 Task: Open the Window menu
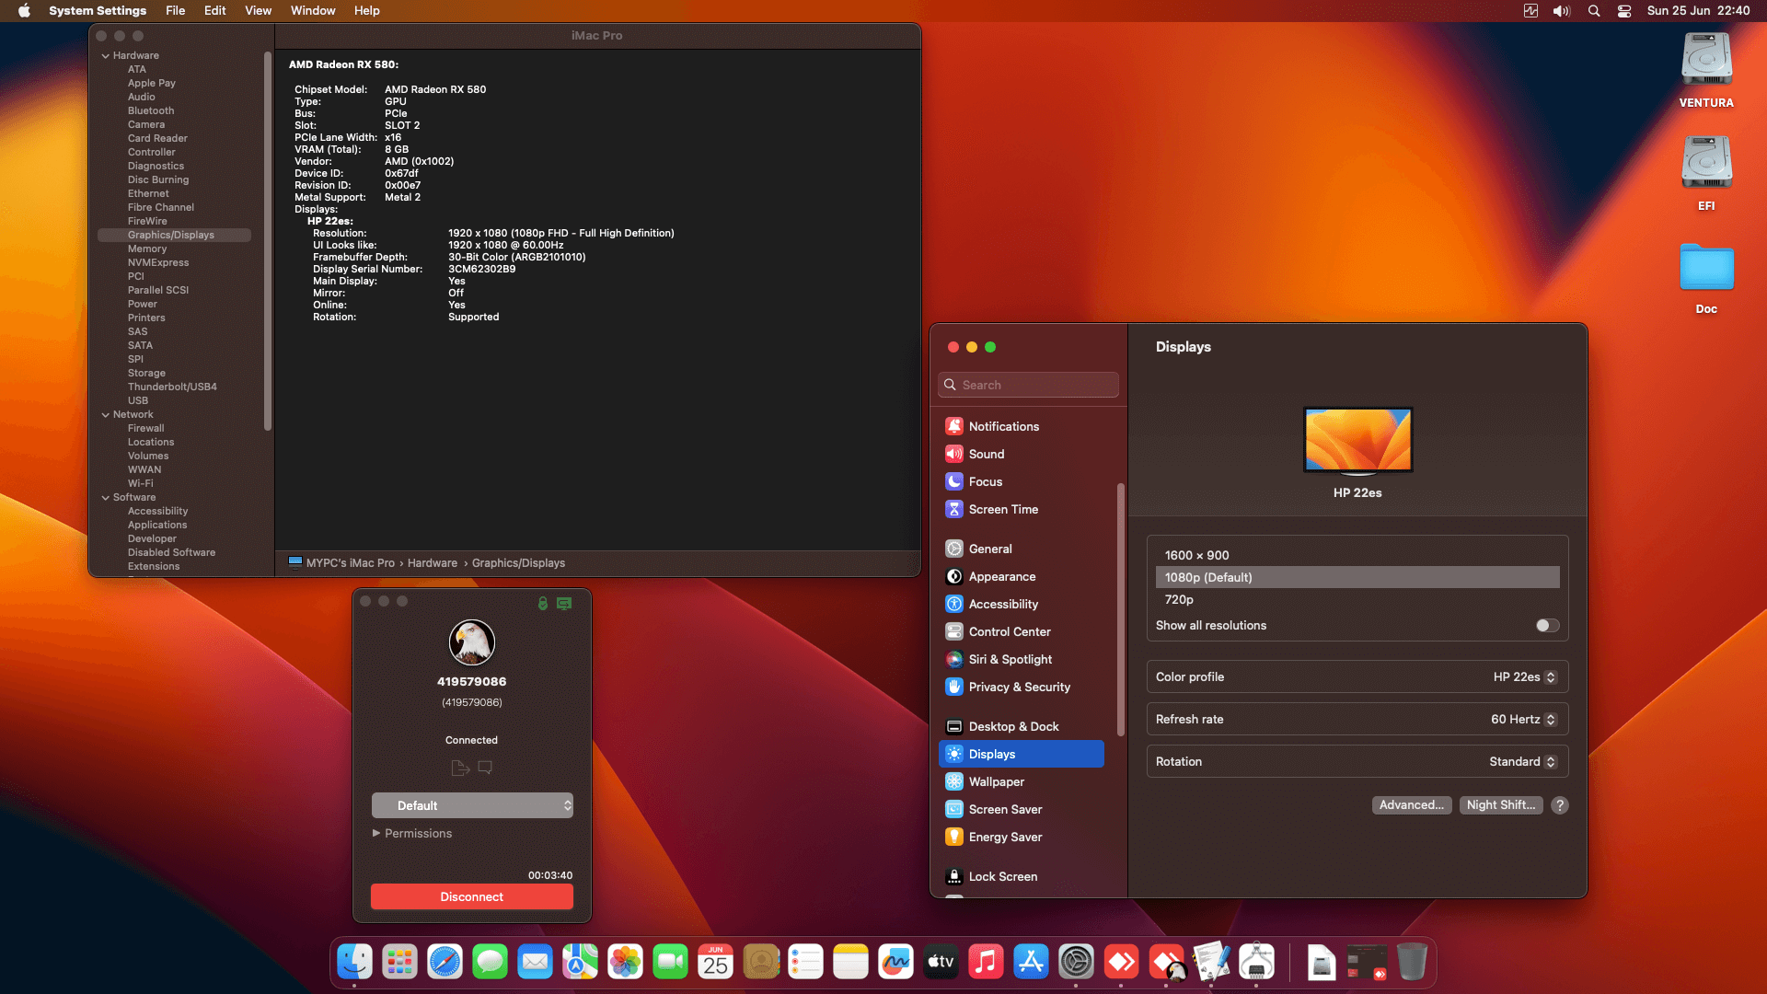[313, 11]
